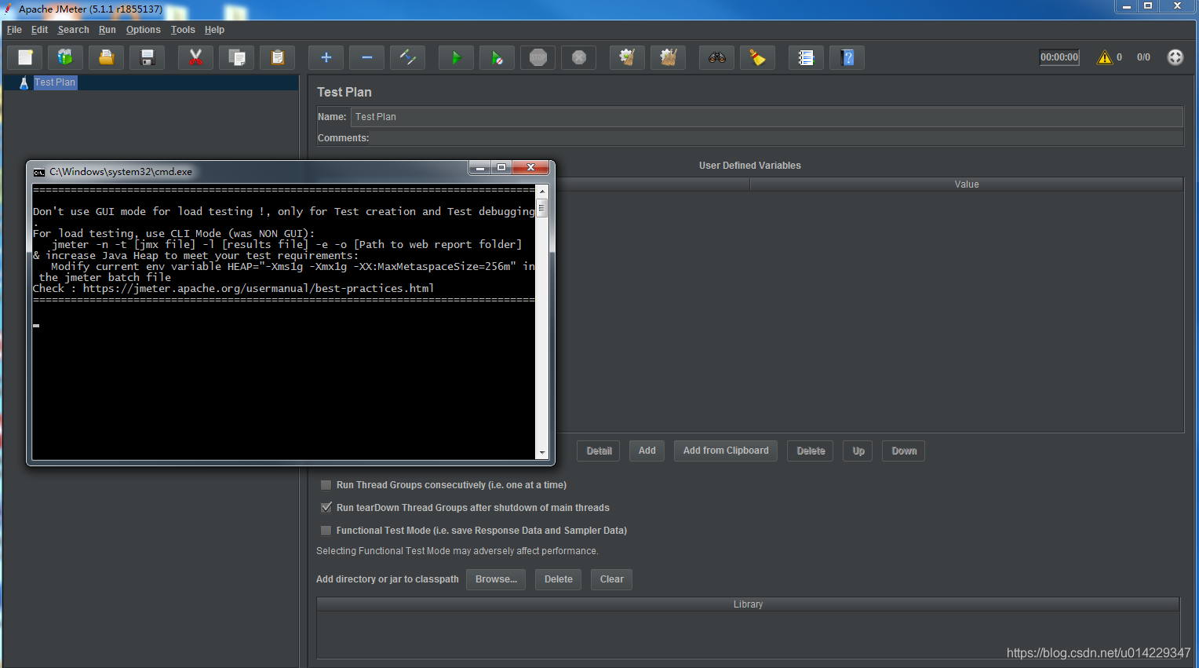The width and height of the screenshot is (1199, 668).
Task: Click the Test Plan panel heading
Action: click(x=344, y=92)
